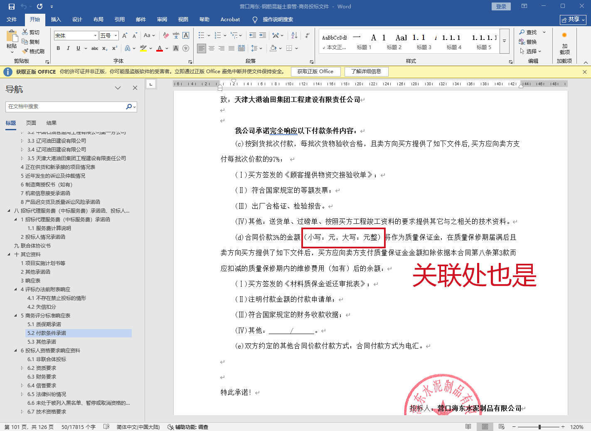Screen dimensions: 591x431
Task: Apply character border icon
Action: tap(186, 36)
